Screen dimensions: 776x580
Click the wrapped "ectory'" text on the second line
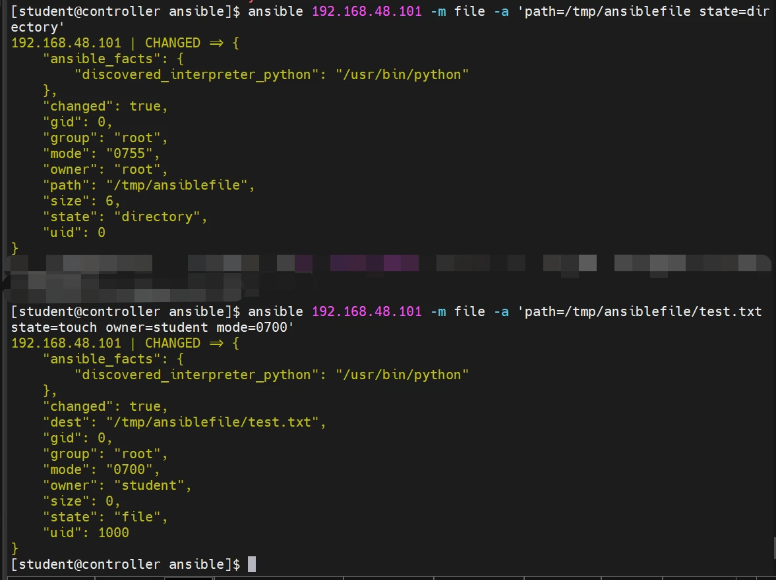pyautogui.click(x=38, y=27)
